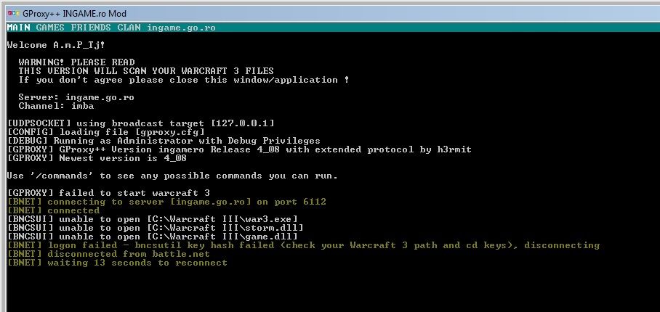This screenshot has width=660, height=312.
Task: Go to the CLAN tab
Action: [129, 28]
